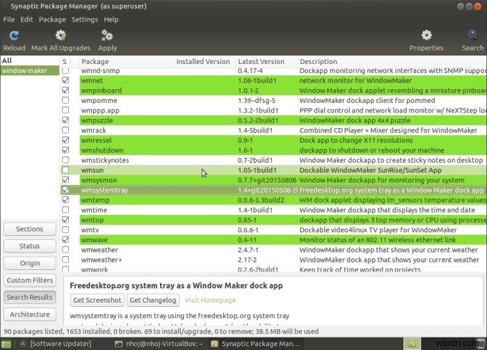Follow the Visit Homepage link

pyautogui.click(x=210, y=301)
